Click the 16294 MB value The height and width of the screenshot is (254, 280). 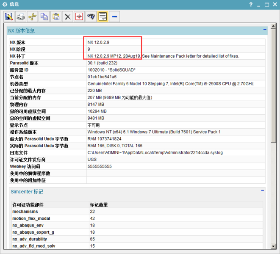point(97,111)
